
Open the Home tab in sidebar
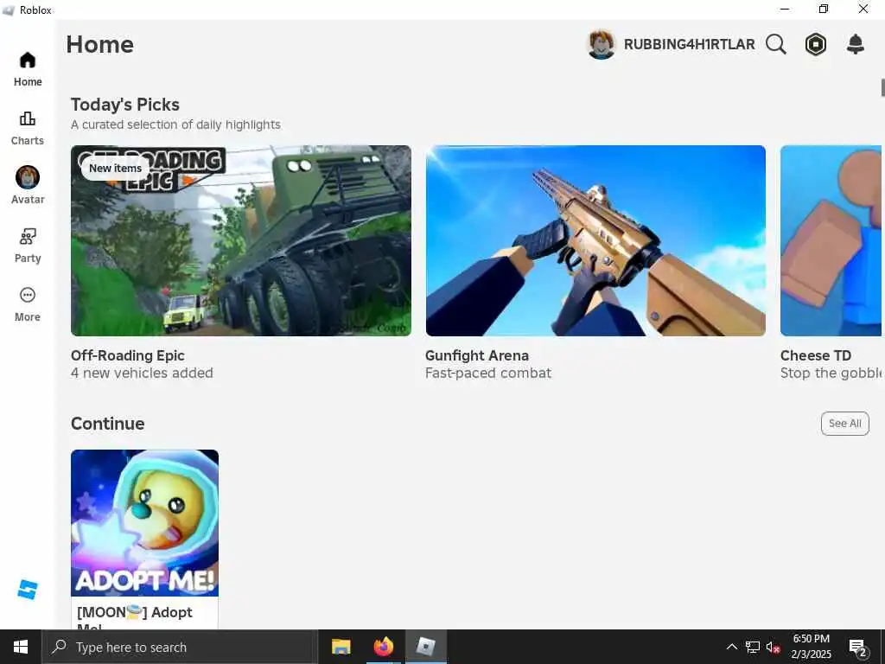coord(27,69)
